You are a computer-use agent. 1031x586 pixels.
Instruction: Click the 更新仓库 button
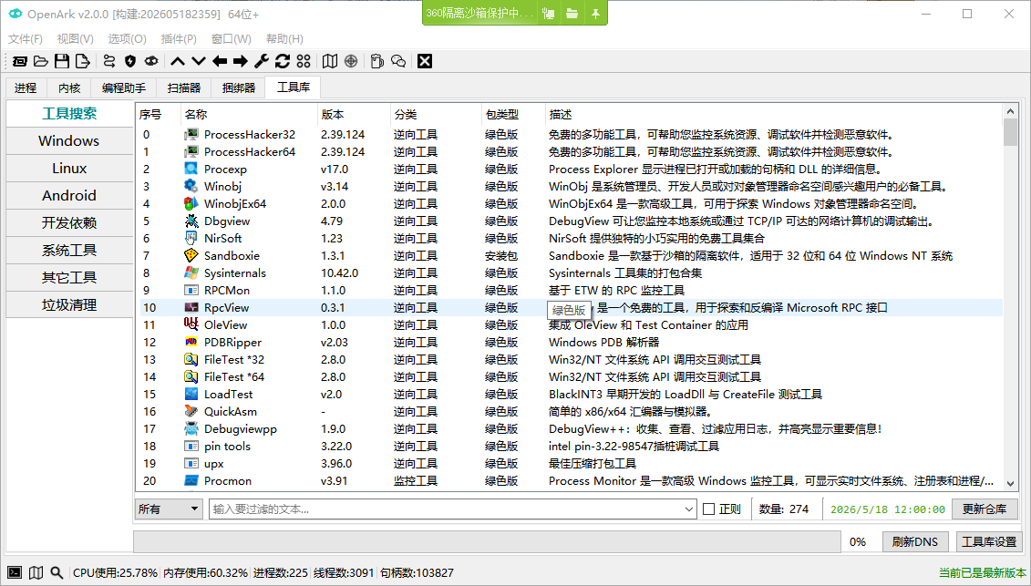(x=985, y=509)
